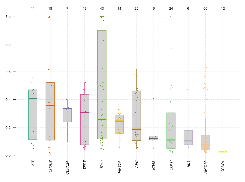Click the pink TERT median line
The image size is (245, 182).
pyautogui.click(x=85, y=112)
